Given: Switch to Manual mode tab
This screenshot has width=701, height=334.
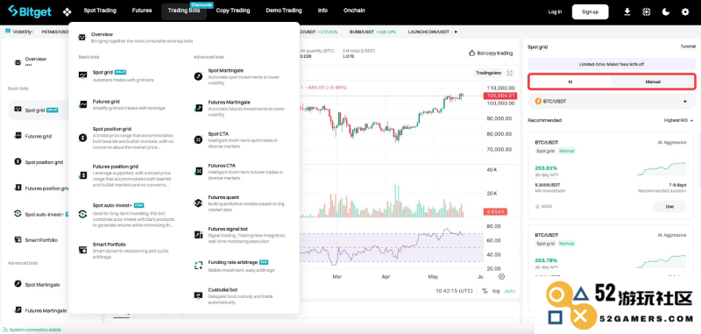Looking at the screenshot, I should [653, 82].
